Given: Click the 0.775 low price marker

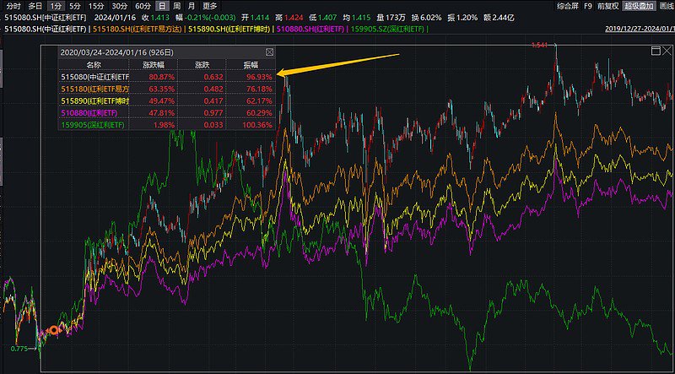Looking at the screenshot, I should click(19, 348).
